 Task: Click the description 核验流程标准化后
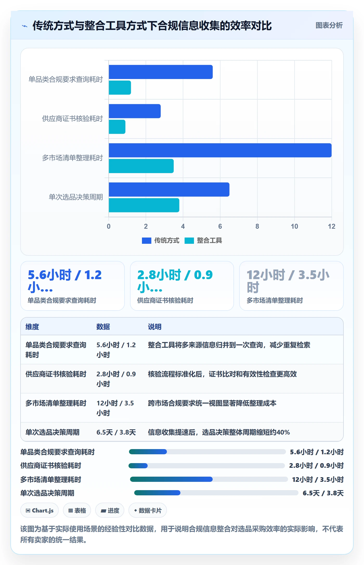coord(222,374)
